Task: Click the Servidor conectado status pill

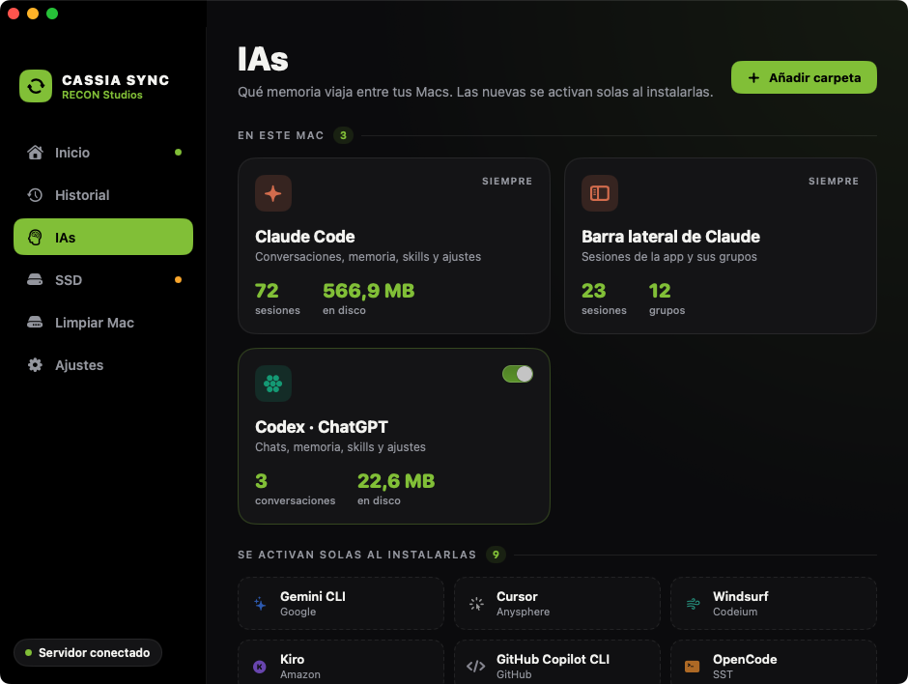Action: click(x=88, y=653)
